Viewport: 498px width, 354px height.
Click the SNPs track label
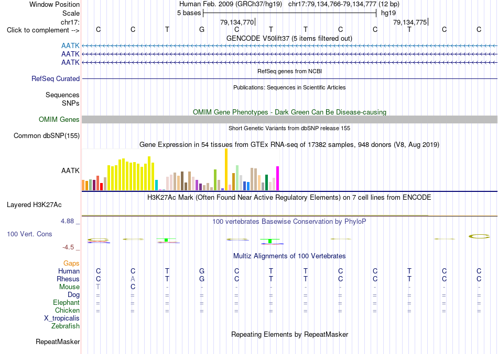point(71,103)
